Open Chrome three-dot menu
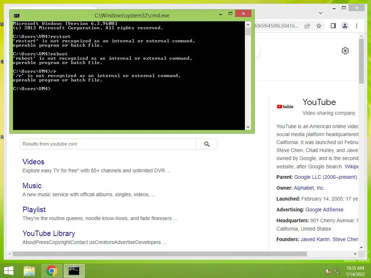371x278 pixels. coord(357,26)
